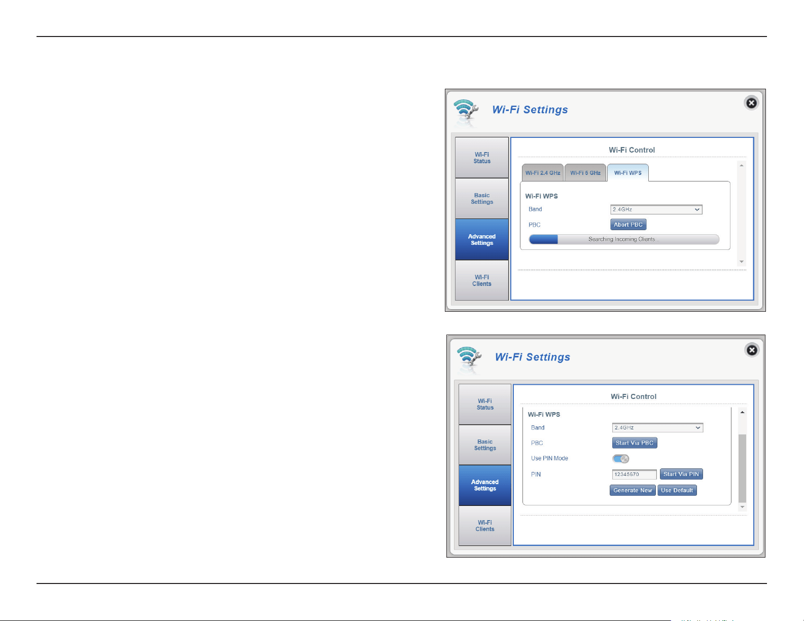Open Wi-Fi Status in the lower window
Viewport: 804px width, 621px height.
point(485,404)
